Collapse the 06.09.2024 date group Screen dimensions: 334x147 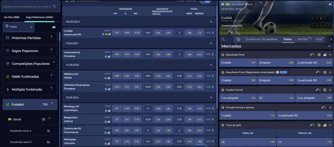[x=211, y=22]
